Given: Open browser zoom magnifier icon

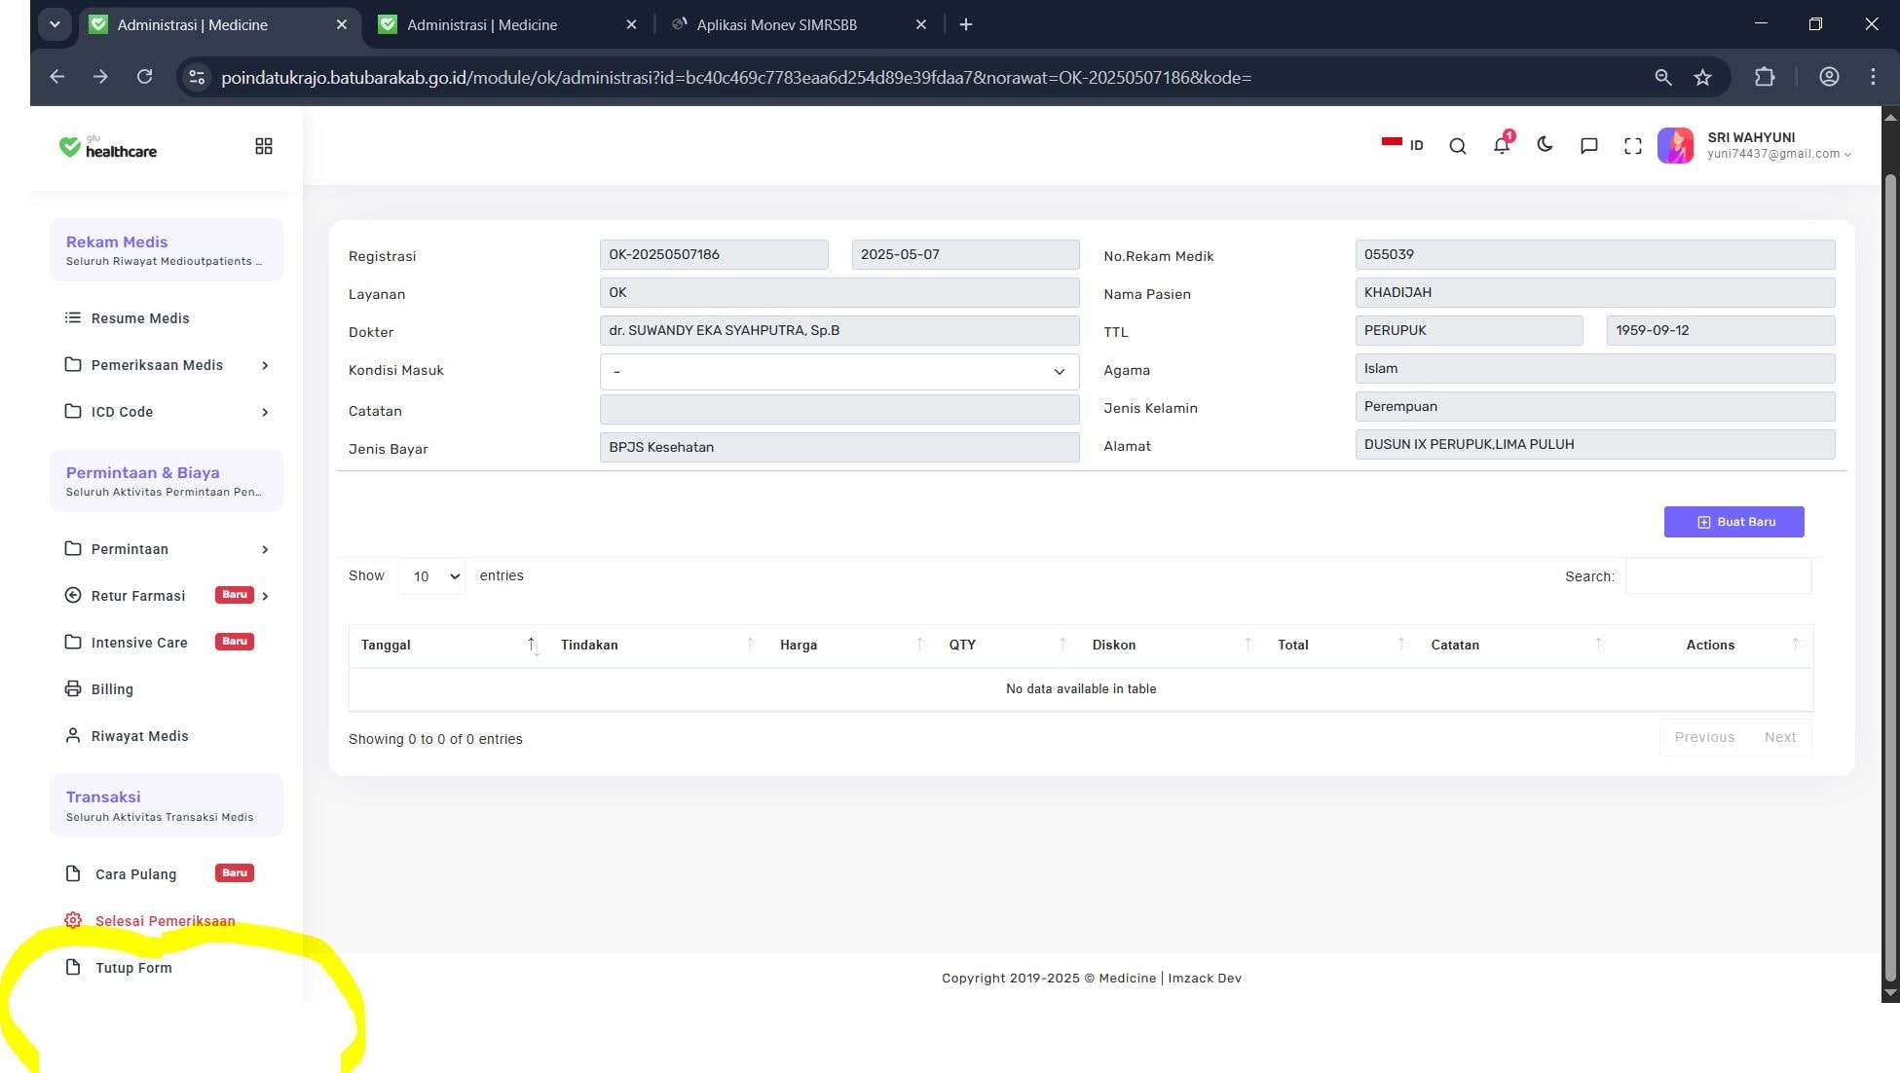Looking at the screenshot, I should point(1662,77).
